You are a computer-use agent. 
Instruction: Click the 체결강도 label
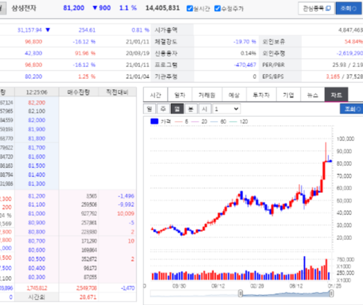coord(166,41)
